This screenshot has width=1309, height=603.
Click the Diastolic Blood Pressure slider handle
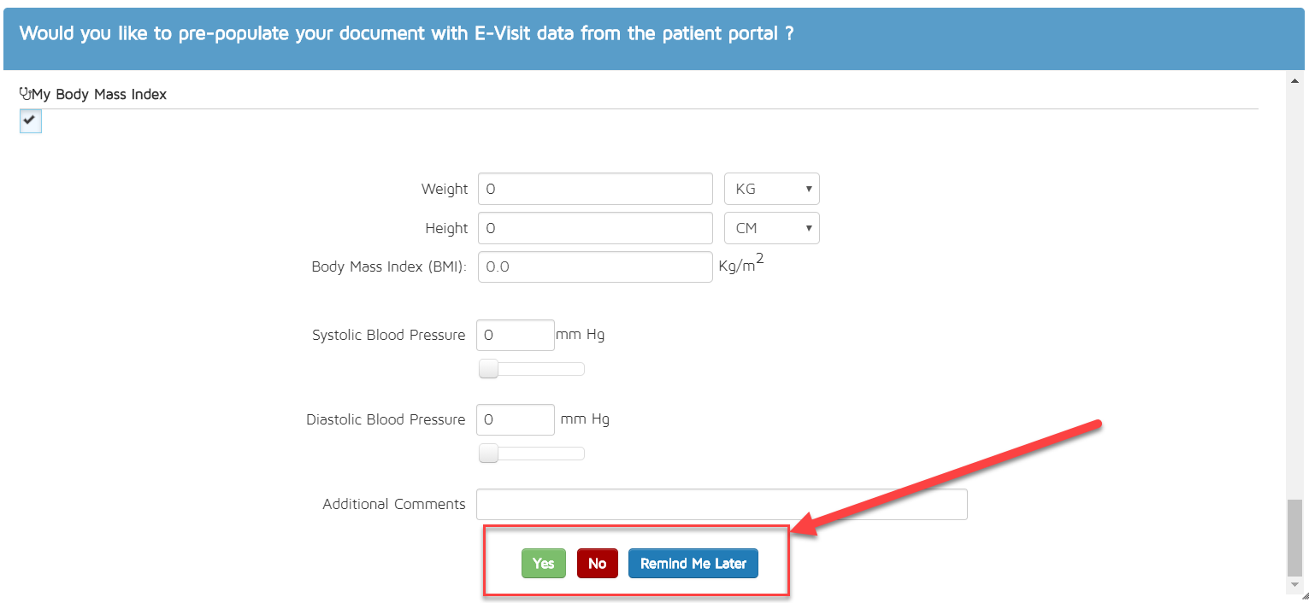[x=488, y=454]
